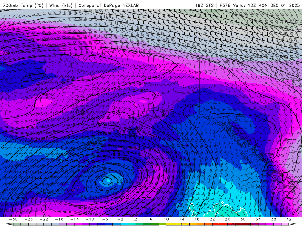Click the bright red swatch below 26
The width and height of the screenshot is (302, 226).
point(224,224)
